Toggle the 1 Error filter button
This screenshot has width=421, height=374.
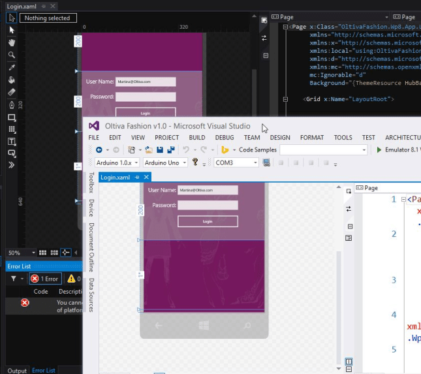44,279
